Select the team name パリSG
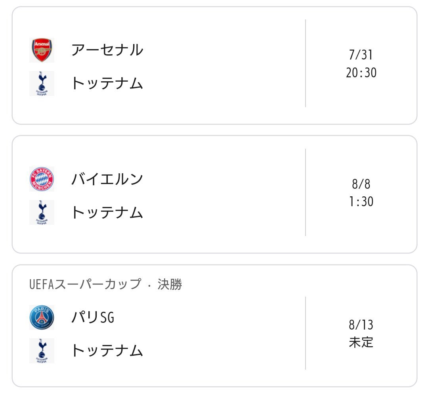The height and width of the screenshot is (395, 428). click(x=92, y=317)
